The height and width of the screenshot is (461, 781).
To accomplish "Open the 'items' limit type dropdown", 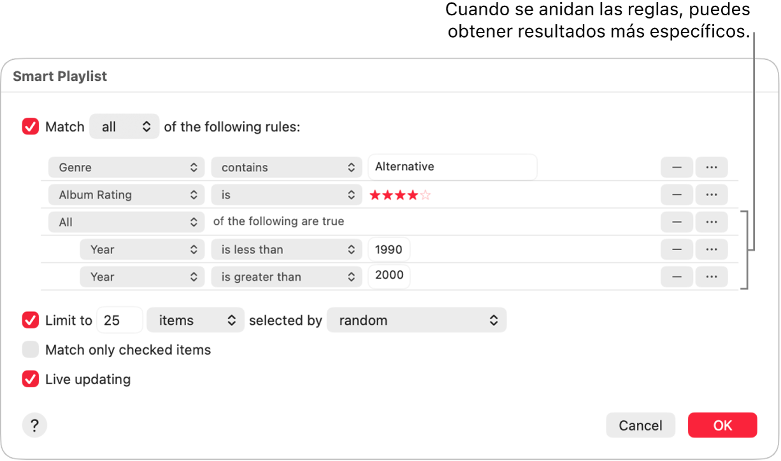I will 195,320.
